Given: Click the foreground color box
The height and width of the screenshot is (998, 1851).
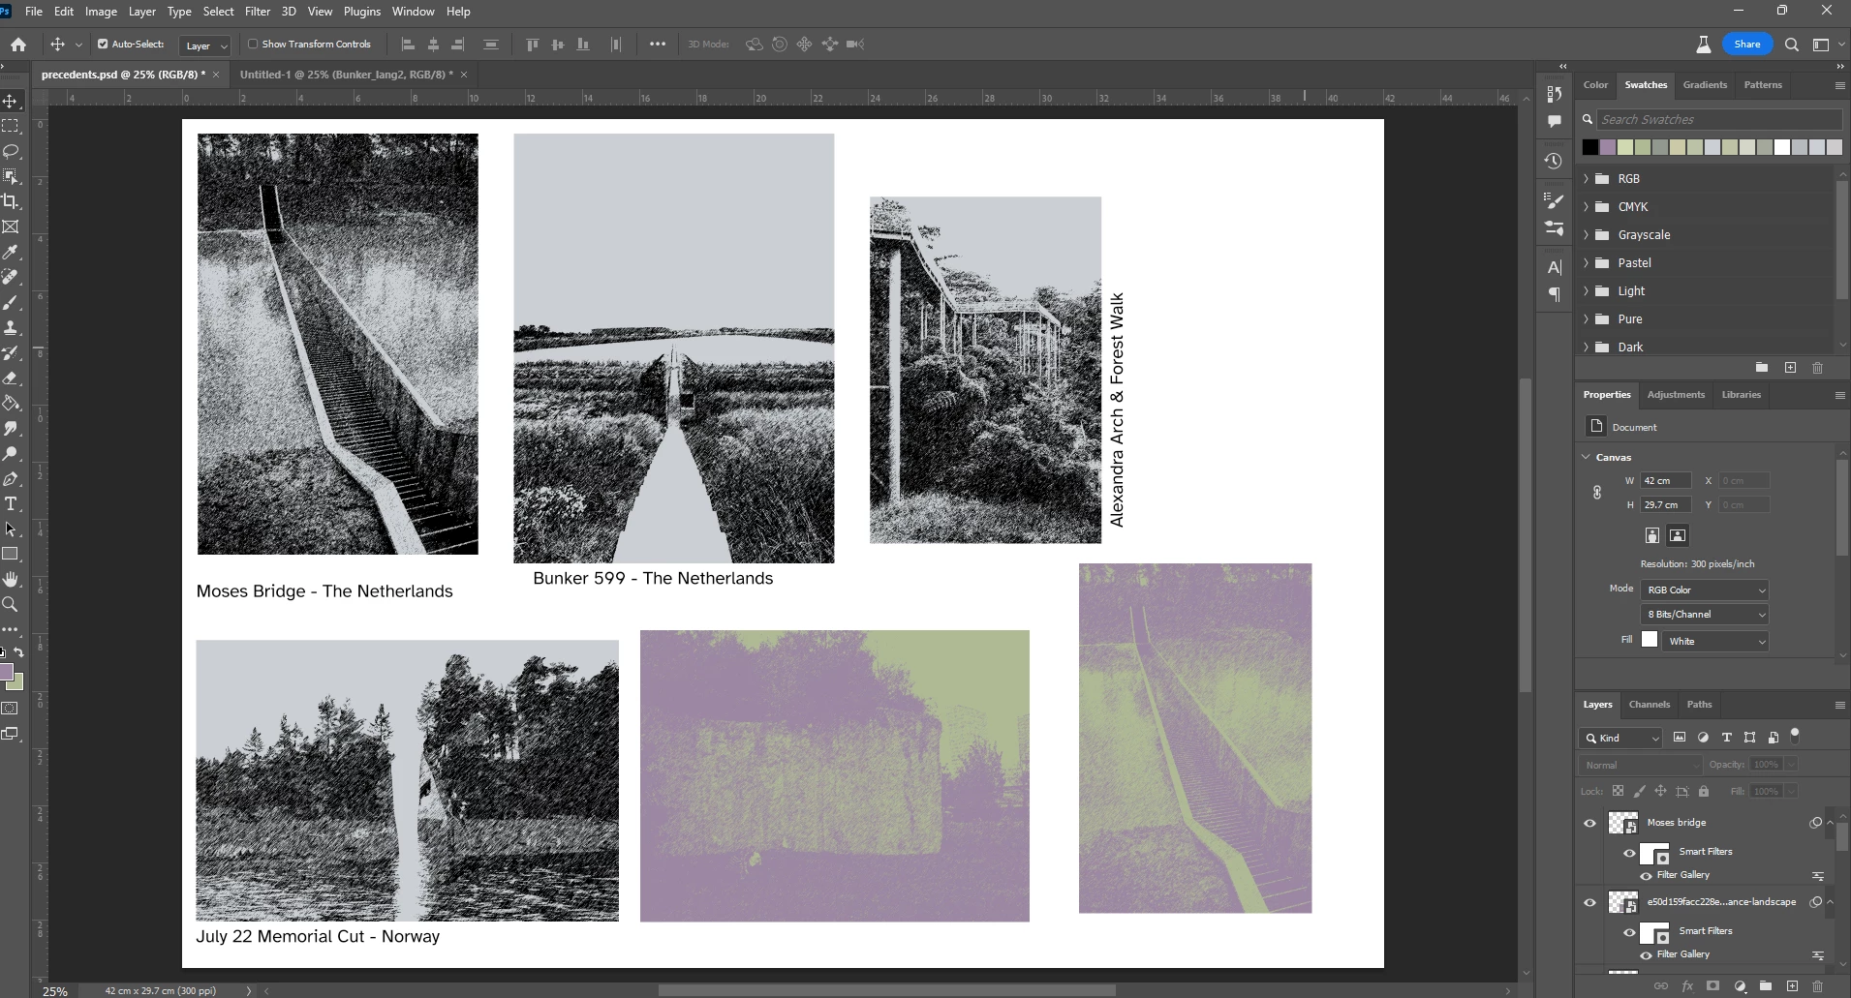Looking at the screenshot, I should tap(6, 672).
